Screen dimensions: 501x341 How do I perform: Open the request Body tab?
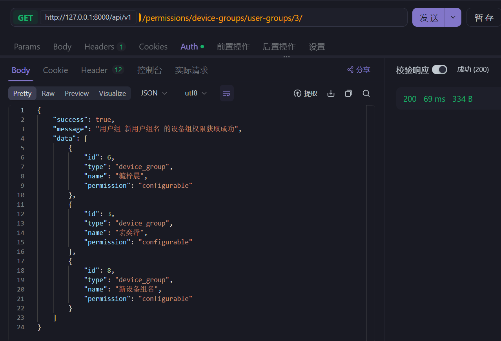[62, 46]
